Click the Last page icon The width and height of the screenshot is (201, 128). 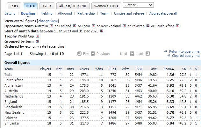click(147, 54)
